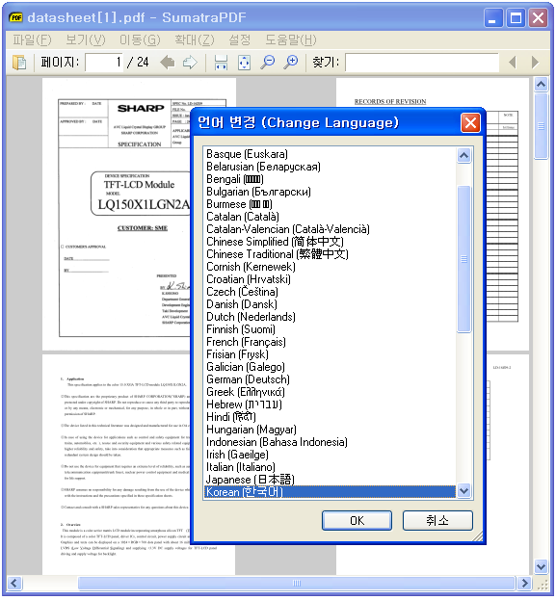Zoom out with magnifier minus icon
Screen dimensions: 556x600
268,62
